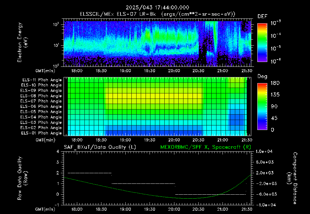Click the 10^2 tick on the energy axis

coord(56,24)
